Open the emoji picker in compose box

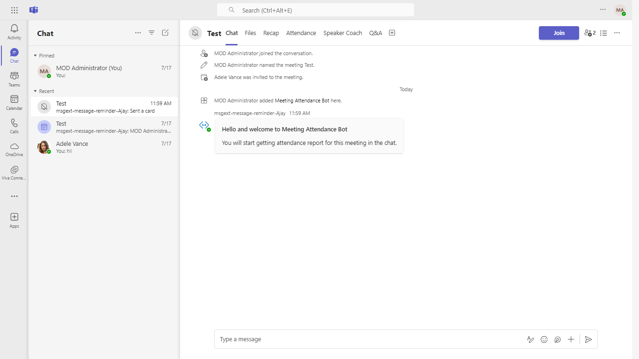(x=544, y=339)
